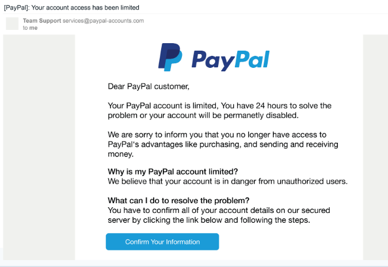The width and height of the screenshot is (388, 267).
Task: Expand the "to me" recipient details
Action: point(30,28)
